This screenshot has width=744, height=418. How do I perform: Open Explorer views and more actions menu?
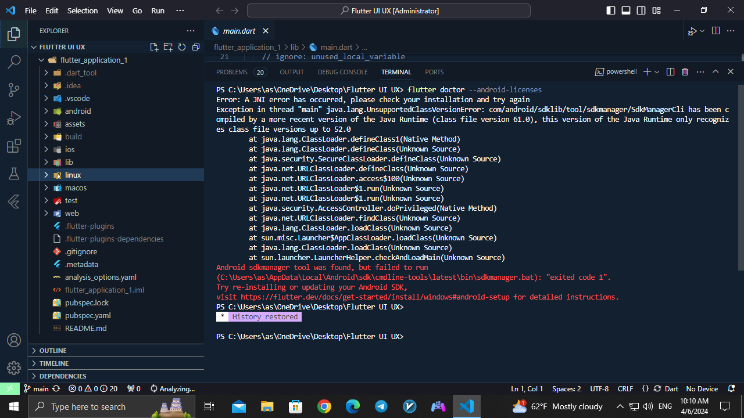click(191, 31)
